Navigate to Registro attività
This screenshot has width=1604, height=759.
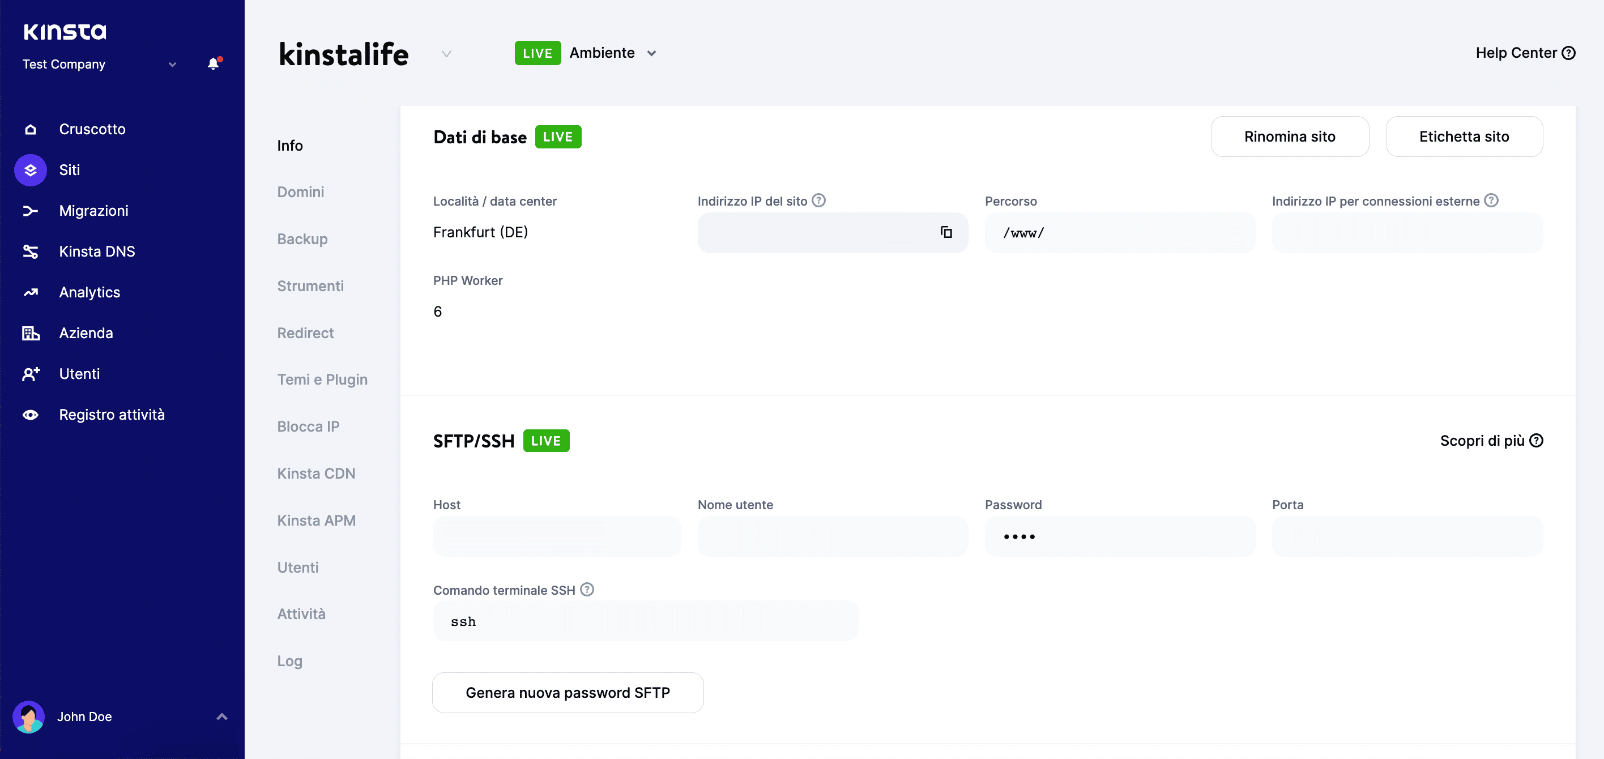coord(112,414)
